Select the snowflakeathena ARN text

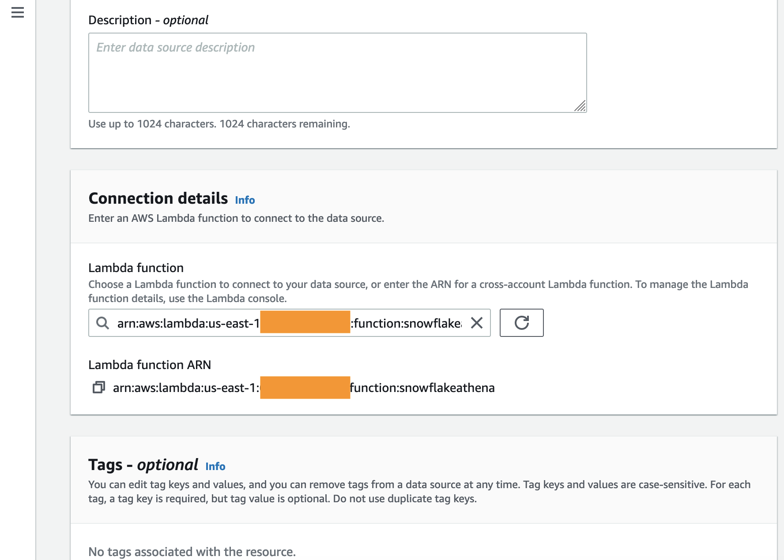point(422,388)
